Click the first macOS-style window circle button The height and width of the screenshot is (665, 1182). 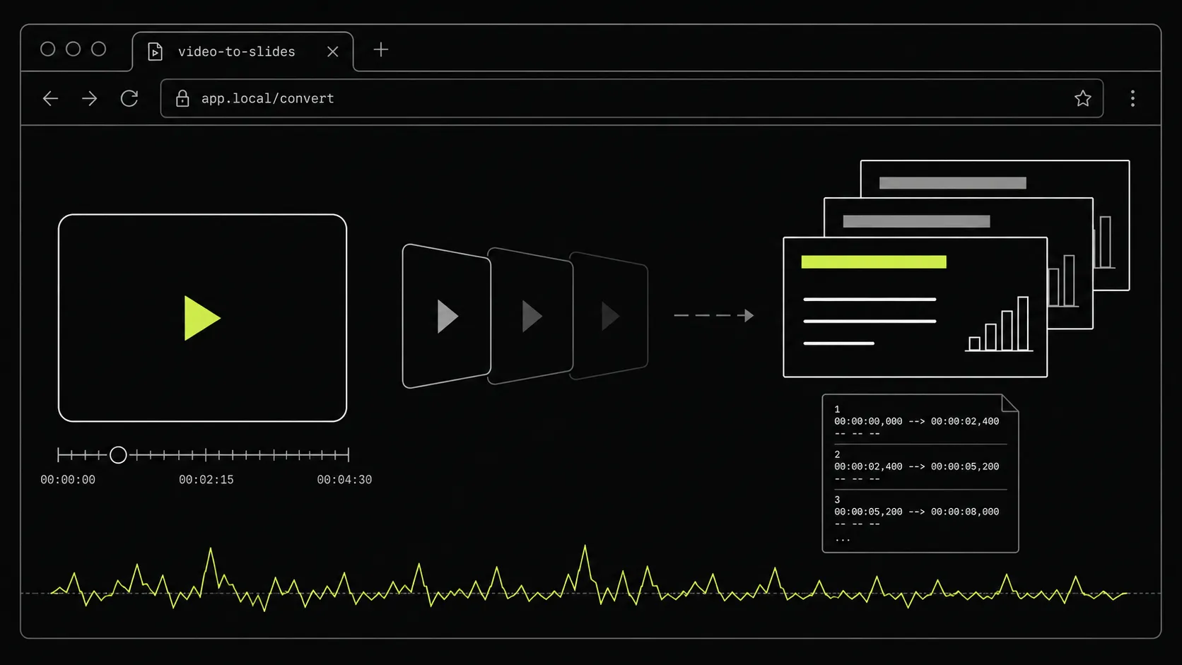click(47, 49)
